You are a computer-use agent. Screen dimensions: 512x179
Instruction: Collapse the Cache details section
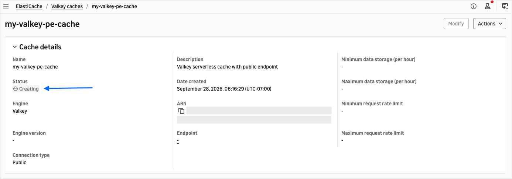point(15,47)
